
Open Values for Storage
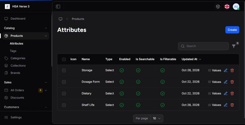tap(215, 70)
